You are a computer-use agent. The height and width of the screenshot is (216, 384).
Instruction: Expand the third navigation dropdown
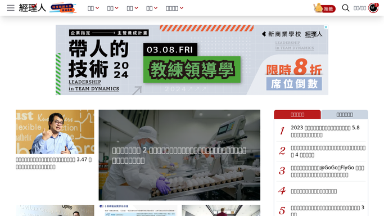coord(132,8)
